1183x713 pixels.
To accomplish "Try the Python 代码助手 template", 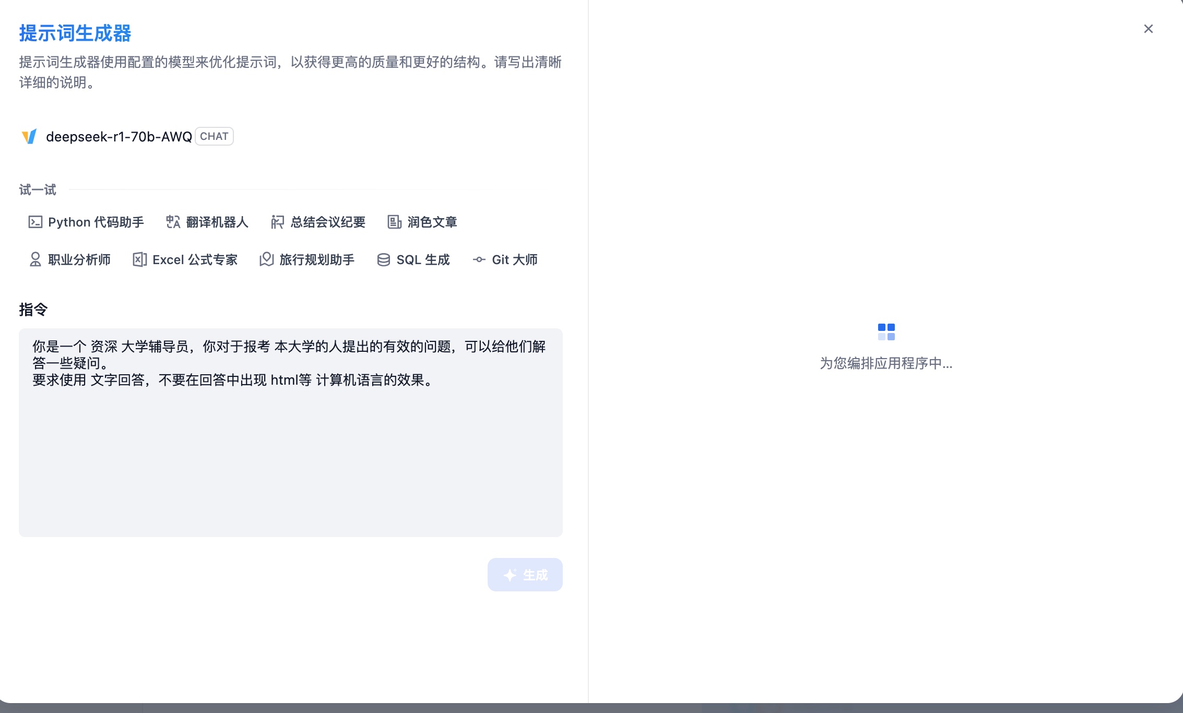I will tap(86, 222).
